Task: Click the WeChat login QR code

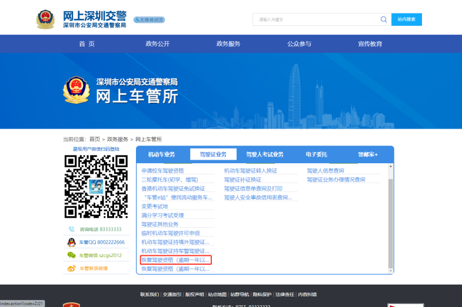Action: 96,186
